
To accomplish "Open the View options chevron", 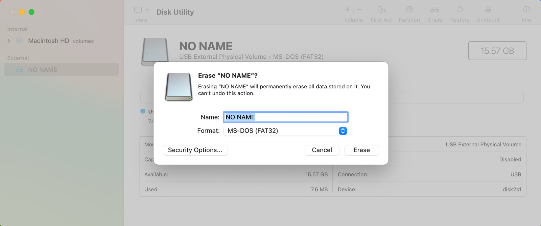I will (x=147, y=10).
